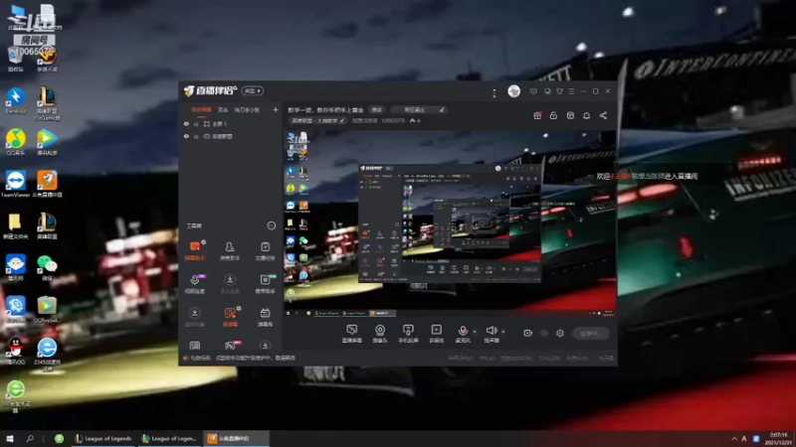The image size is (796, 447).
Task: Switch to the third scene tab
Action: pyautogui.click(x=247, y=110)
